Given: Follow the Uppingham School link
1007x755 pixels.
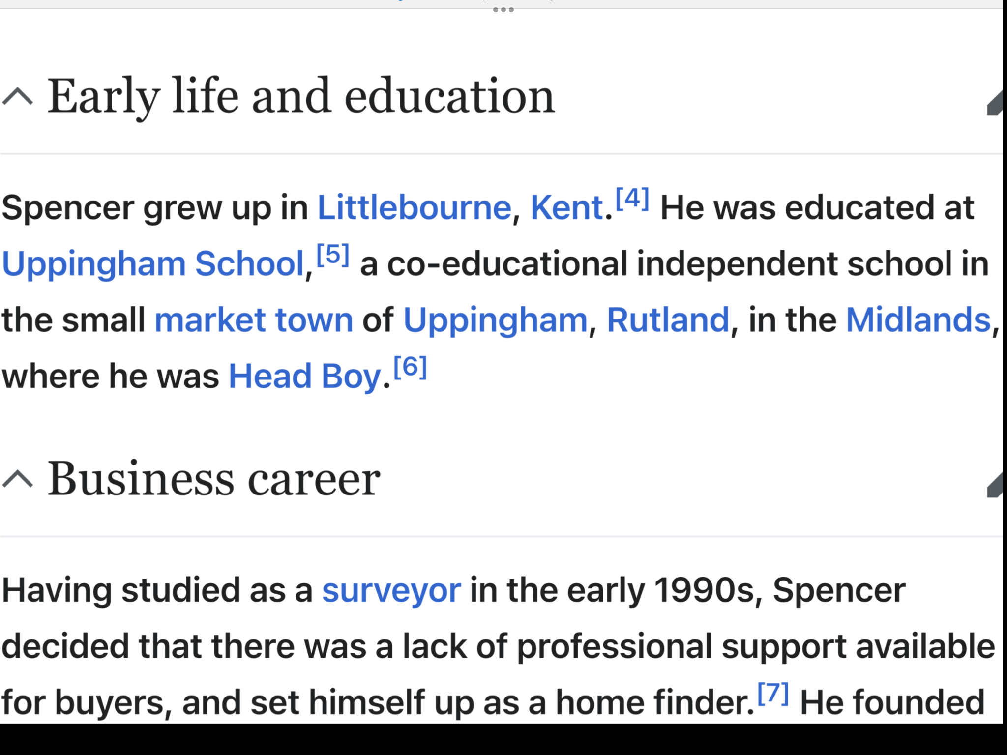Looking at the screenshot, I should [153, 264].
